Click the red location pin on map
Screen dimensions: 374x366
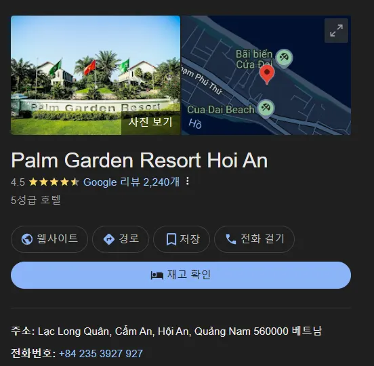[x=267, y=75]
